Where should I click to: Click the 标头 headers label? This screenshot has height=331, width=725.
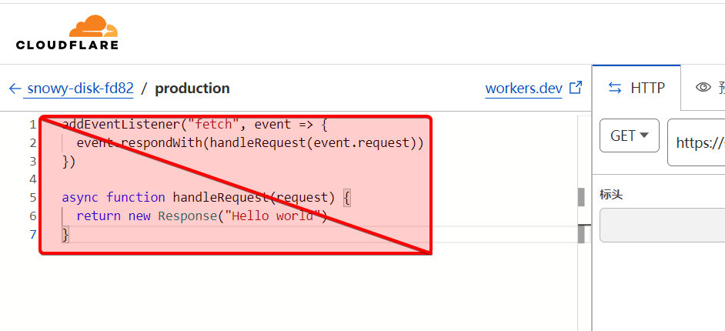pyautogui.click(x=611, y=195)
